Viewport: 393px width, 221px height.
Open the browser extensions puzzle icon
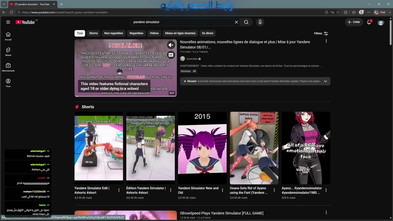pos(346,12)
